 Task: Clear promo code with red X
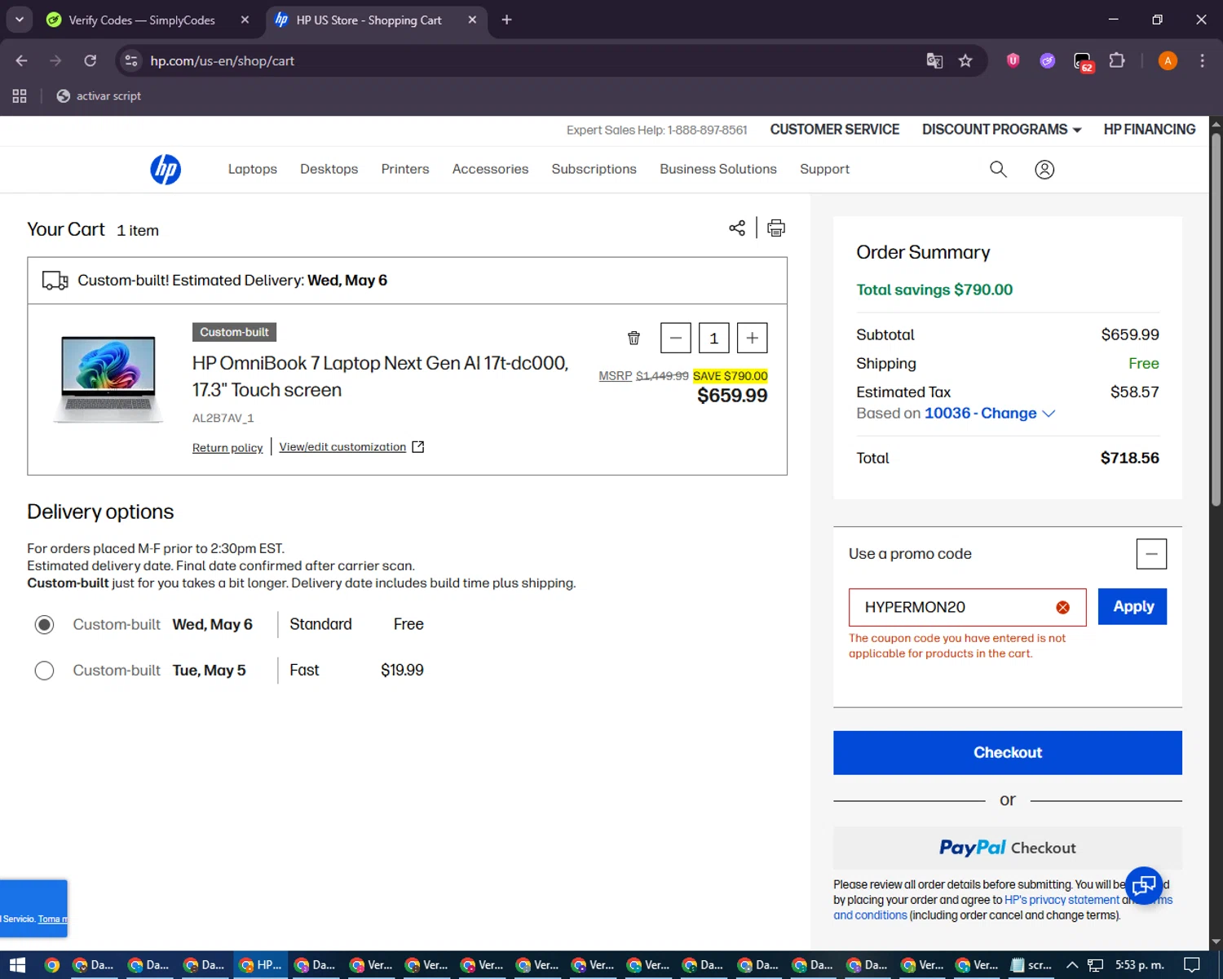(1063, 607)
